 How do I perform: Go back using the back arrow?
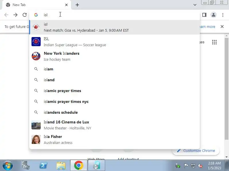coord(6,15)
